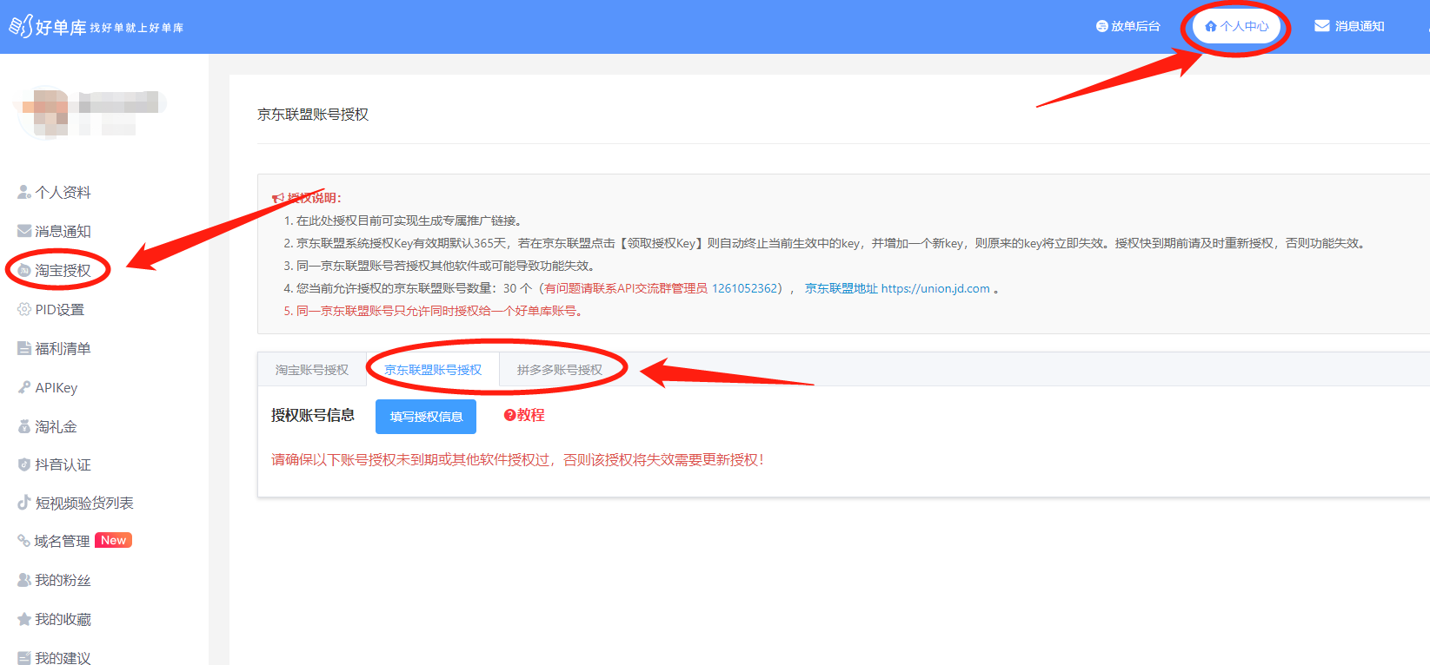Click the APIKey key icon
The image size is (1430, 665).
click(x=24, y=387)
